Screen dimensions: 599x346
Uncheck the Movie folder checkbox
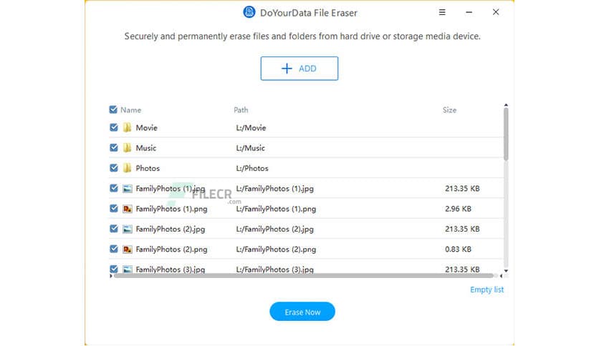pos(113,127)
